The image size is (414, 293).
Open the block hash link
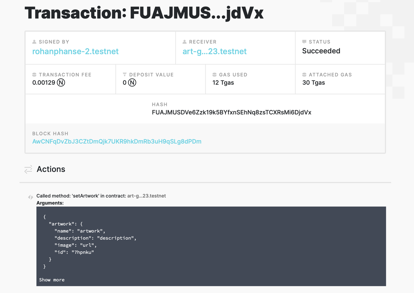tap(117, 141)
